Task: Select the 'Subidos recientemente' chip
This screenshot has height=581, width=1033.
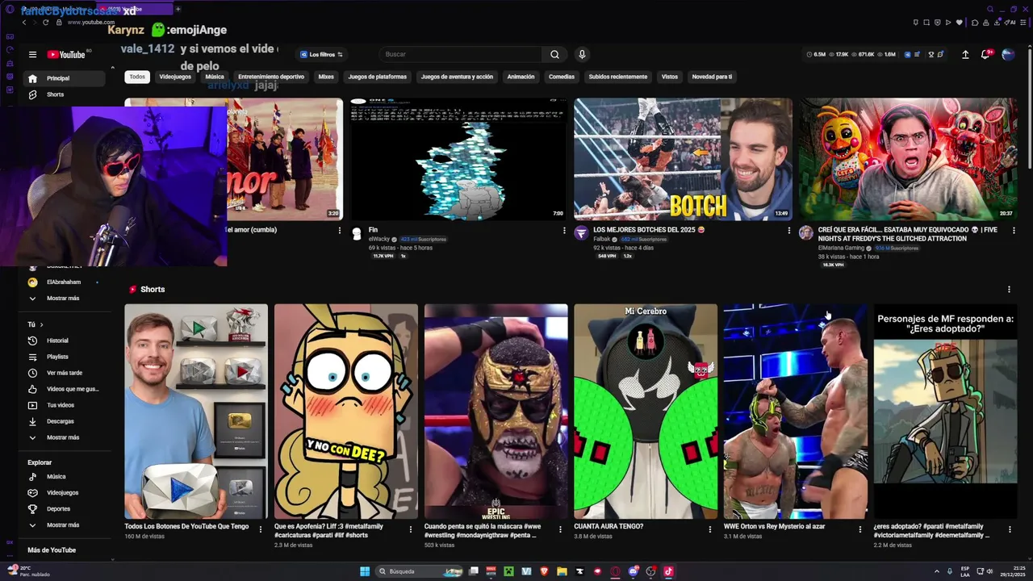Action: [x=618, y=77]
